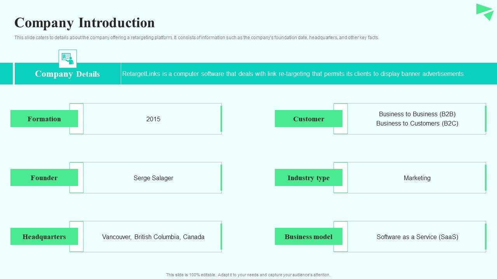Click the Company Details banner heading

click(x=68, y=74)
